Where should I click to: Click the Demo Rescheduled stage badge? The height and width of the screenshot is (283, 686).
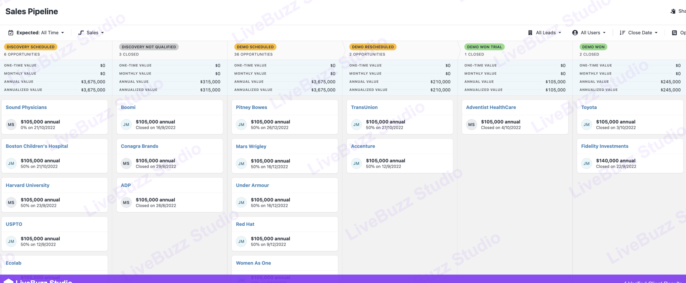coord(373,47)
